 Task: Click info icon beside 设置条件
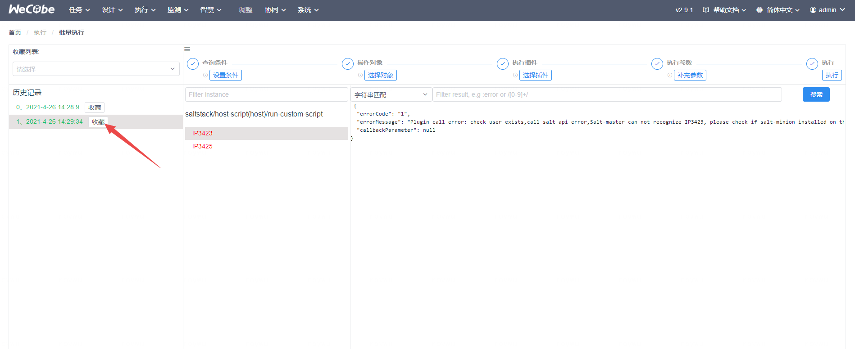pyautogui.click(x=205, y=75)
